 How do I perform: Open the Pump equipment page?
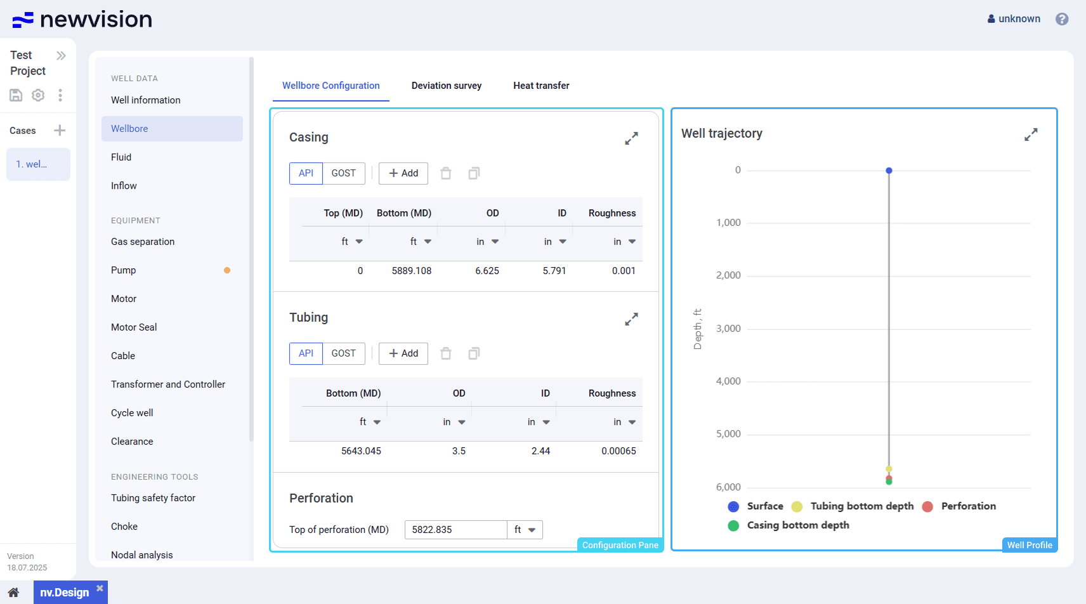click(124, 270)
